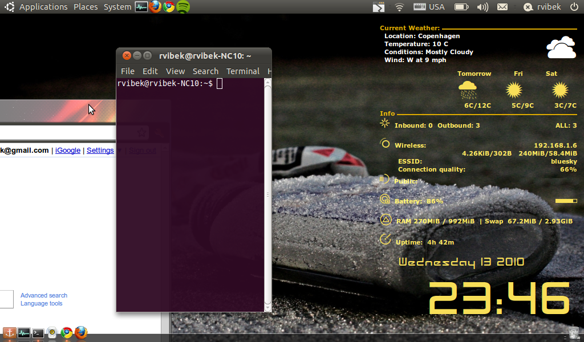Open the Places menu
Viewport: 584px width, 342px height.
click(86, 7)
